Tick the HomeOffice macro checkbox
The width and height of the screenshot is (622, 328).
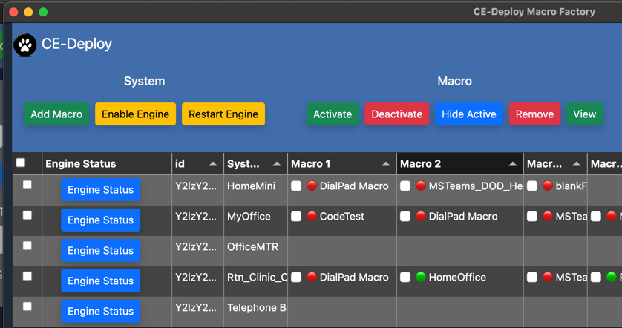(x=405, y=278)
